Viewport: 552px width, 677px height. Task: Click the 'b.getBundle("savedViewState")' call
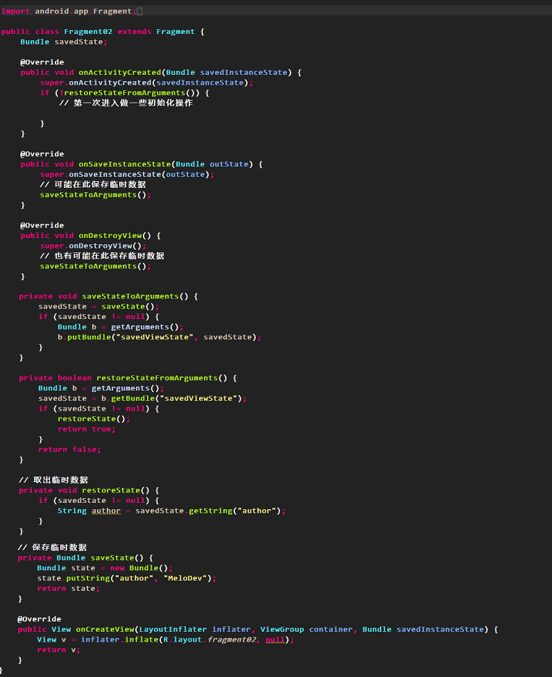pyautogui.click(x=171, y=399)
